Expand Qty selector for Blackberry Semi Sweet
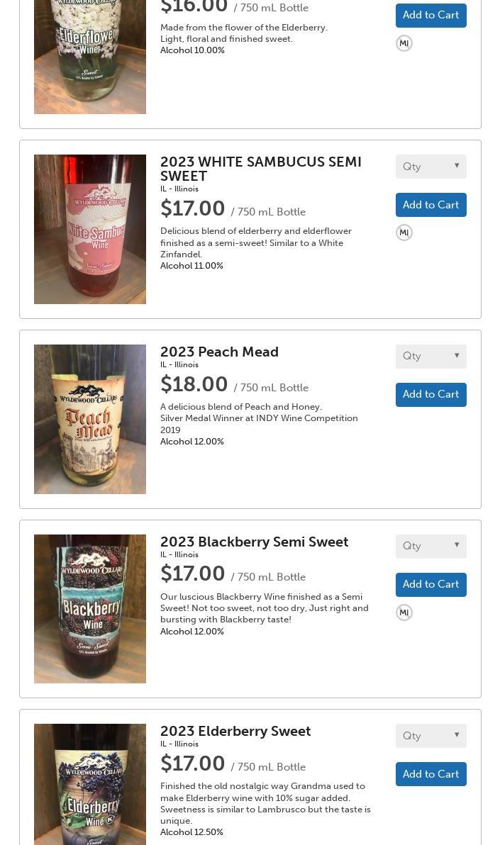 [x=430, y=546]
